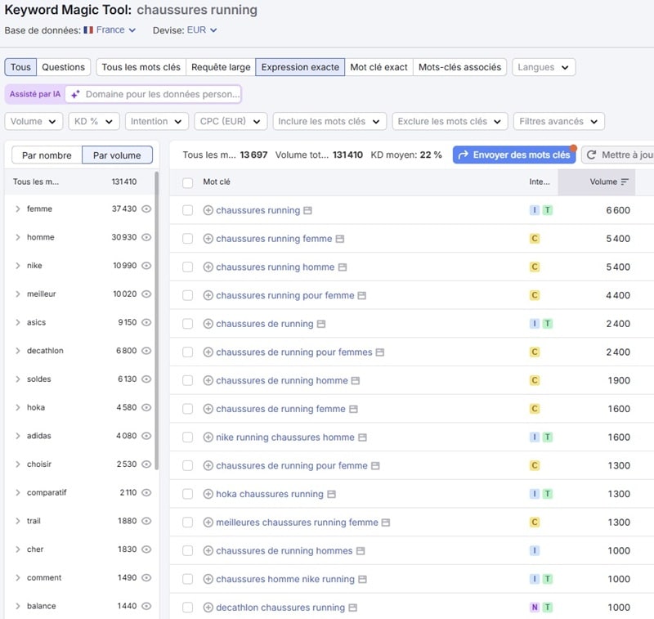Click SERP icon next to 'decathlon chaussures running'
The height and width of the screenshot is (619, 654).
click(353, 608)
